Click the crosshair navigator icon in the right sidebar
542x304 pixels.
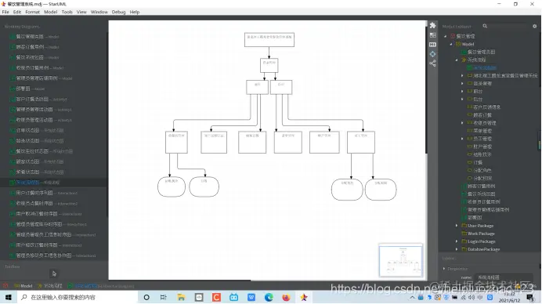tap(432, 54)
